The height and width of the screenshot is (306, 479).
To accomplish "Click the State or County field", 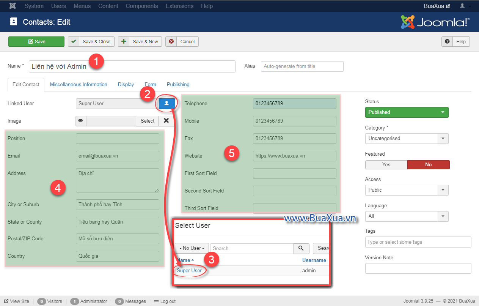I will tap(118, 222).
